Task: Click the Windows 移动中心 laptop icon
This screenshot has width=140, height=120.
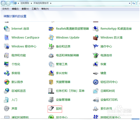Action: click(x=7, y=46)
